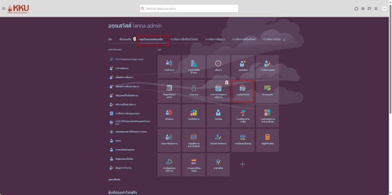Image resolution: width=392 pixels, height=195 pixels.
Task: Click the search for people and actions field
Action: [x=190, y=8]
